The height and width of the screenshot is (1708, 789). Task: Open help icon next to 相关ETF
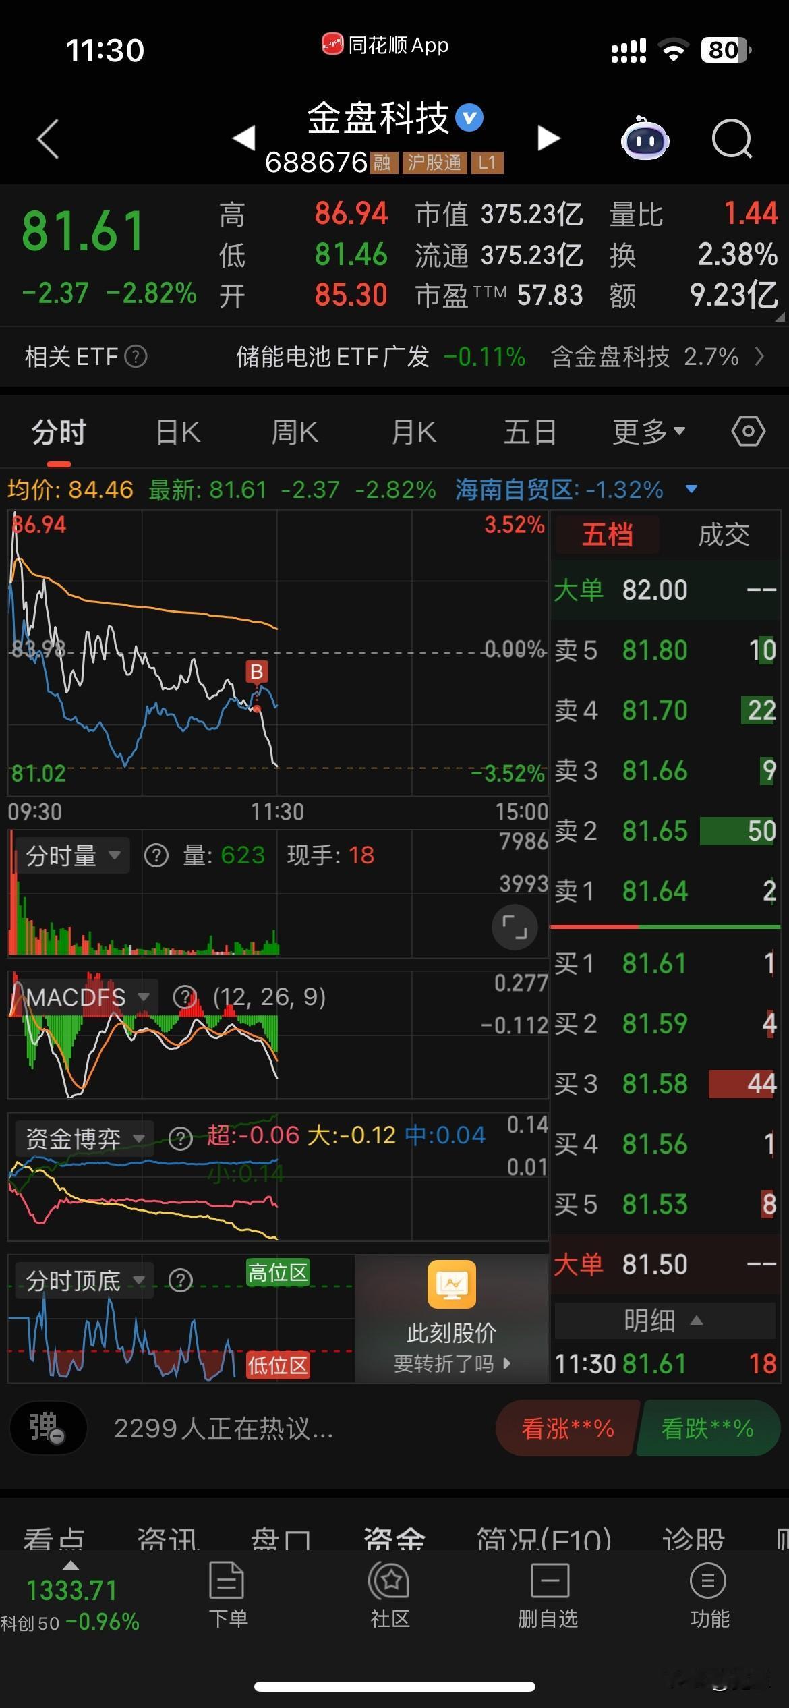(136, 356)
